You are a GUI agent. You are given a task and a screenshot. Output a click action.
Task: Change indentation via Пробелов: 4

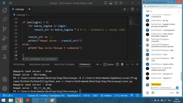click(74, 96)
